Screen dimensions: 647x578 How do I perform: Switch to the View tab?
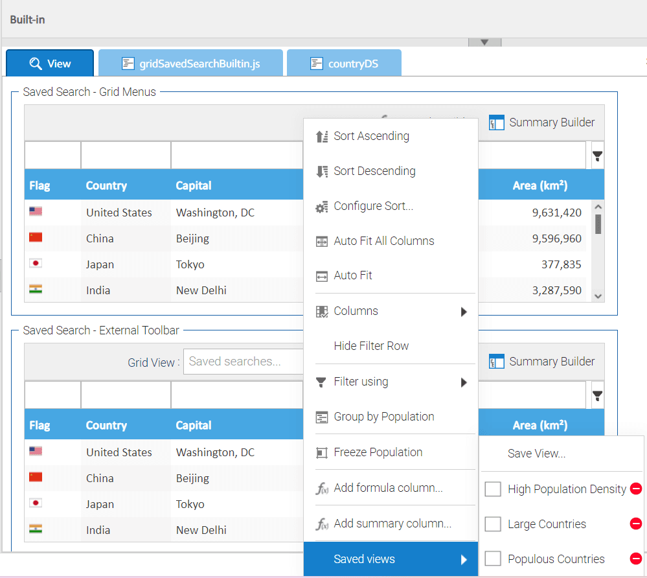[50, 63]
